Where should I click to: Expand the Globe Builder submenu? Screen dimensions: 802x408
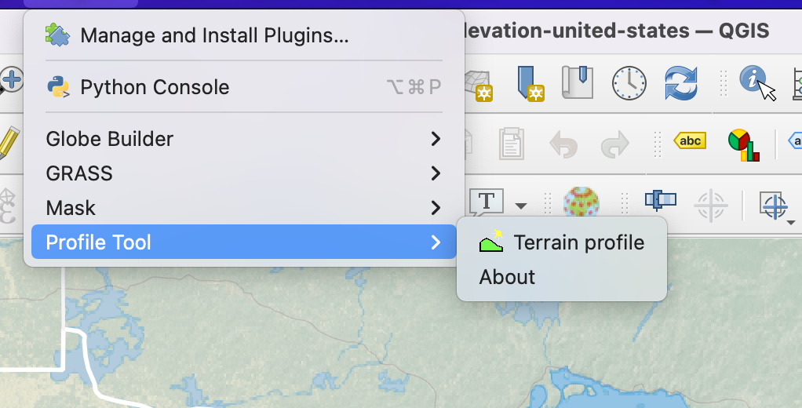tap(244, 139)
